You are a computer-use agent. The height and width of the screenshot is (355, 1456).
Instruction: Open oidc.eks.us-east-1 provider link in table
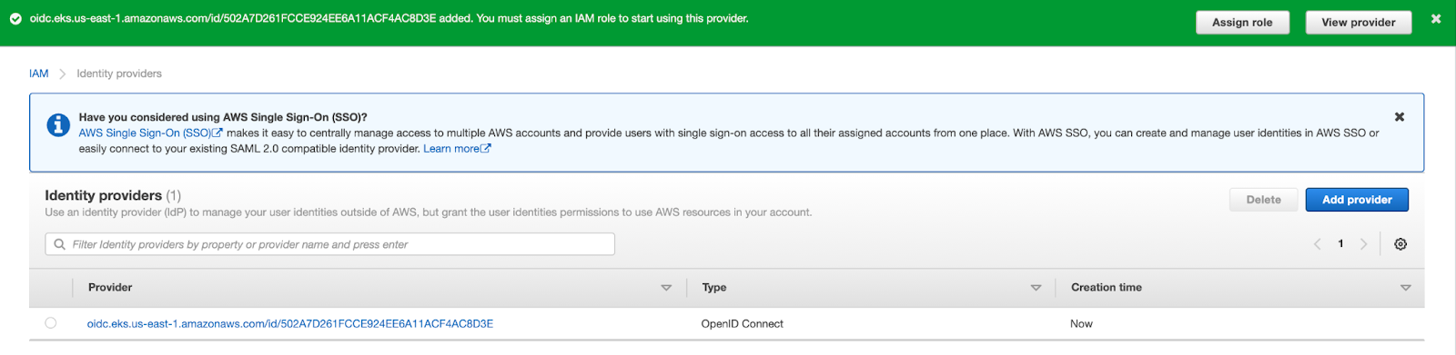point(290,324)
